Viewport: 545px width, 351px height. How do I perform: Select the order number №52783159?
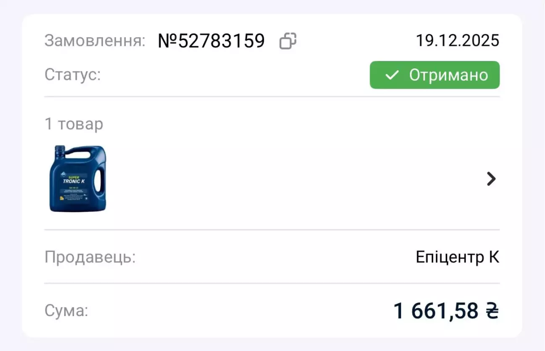(x=211, y=41)
